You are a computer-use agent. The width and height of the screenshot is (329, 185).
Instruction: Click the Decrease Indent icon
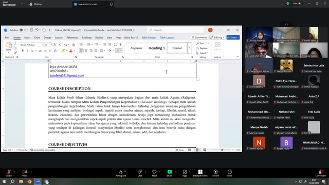tap(105, 45)
